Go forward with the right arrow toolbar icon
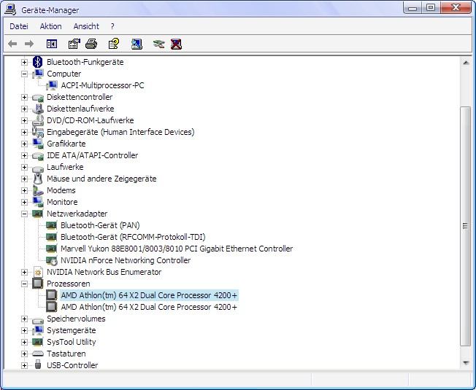The width and height of the screenshot is (476, 390). pyautogui.click(x=29, y=44)
